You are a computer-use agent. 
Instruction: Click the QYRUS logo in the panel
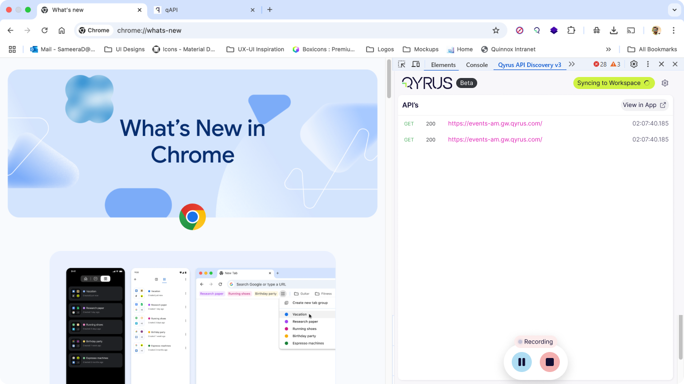(427, 83)
